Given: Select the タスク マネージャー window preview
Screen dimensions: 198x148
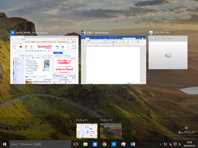Looking at the screenshot, I should point(168,52).
